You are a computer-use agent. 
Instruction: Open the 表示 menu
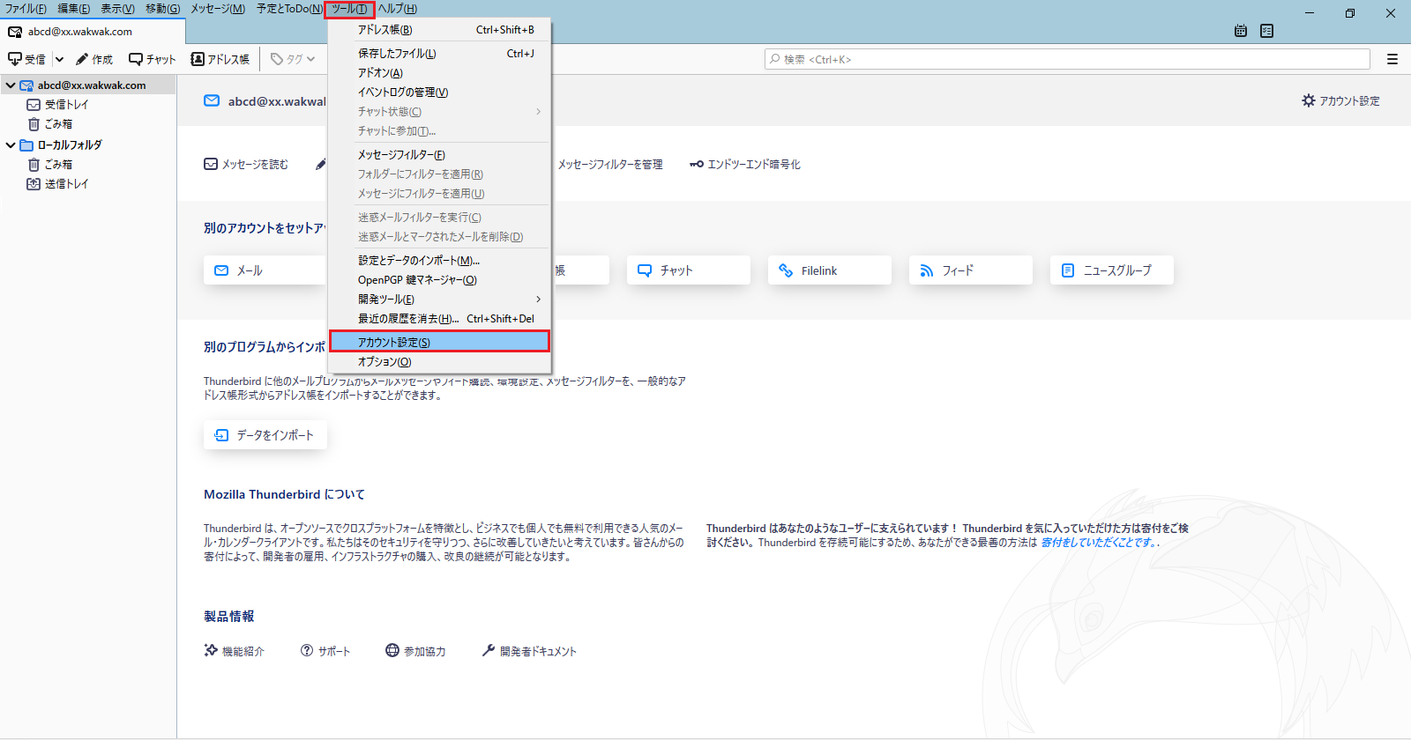tap(117, 9)
